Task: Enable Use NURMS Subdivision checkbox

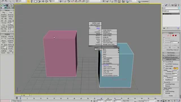Action: coord(164,64)
